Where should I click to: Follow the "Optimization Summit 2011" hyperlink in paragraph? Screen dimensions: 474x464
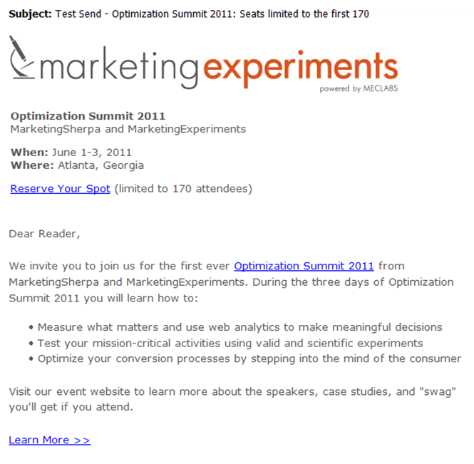tap(304, 266)
